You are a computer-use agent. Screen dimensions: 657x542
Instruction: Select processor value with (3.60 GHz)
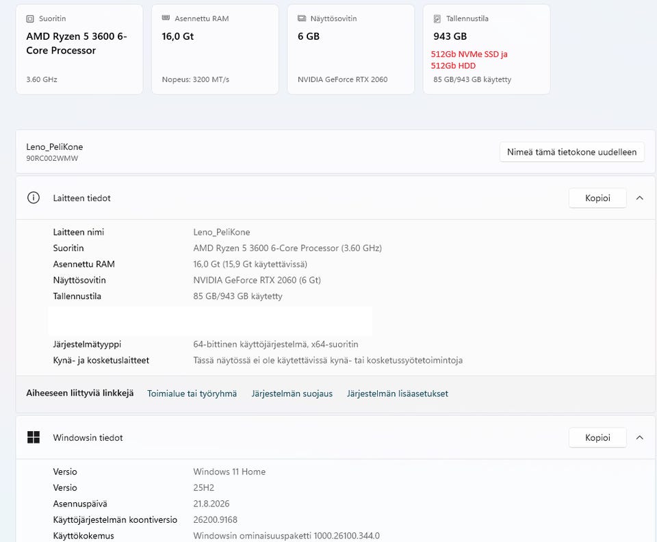[287, 248]
